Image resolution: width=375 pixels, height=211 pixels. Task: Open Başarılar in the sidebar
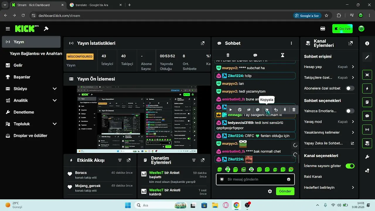click(31, 77)
